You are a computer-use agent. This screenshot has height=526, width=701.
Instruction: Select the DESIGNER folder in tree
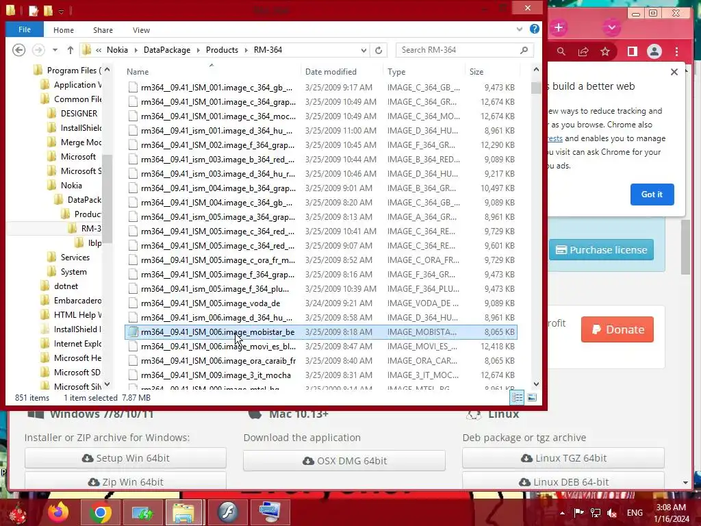[x=79, y=113]
